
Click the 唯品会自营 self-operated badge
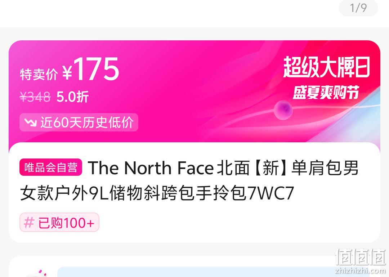[x=51, y=167]
